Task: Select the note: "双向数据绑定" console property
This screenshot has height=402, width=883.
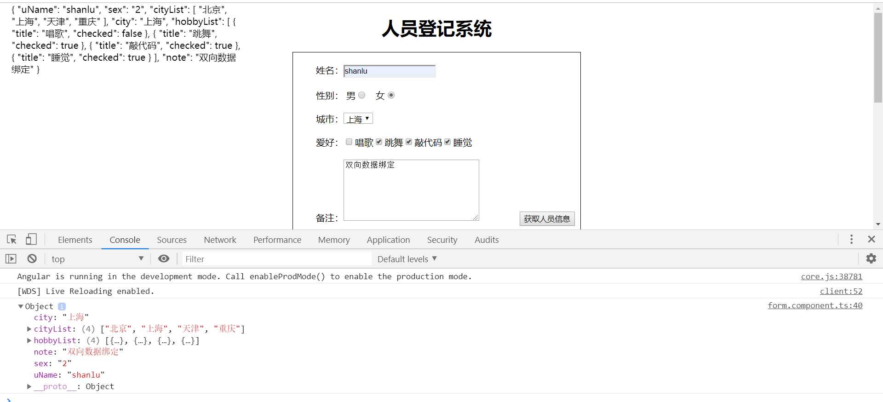Action: (78, 352)
